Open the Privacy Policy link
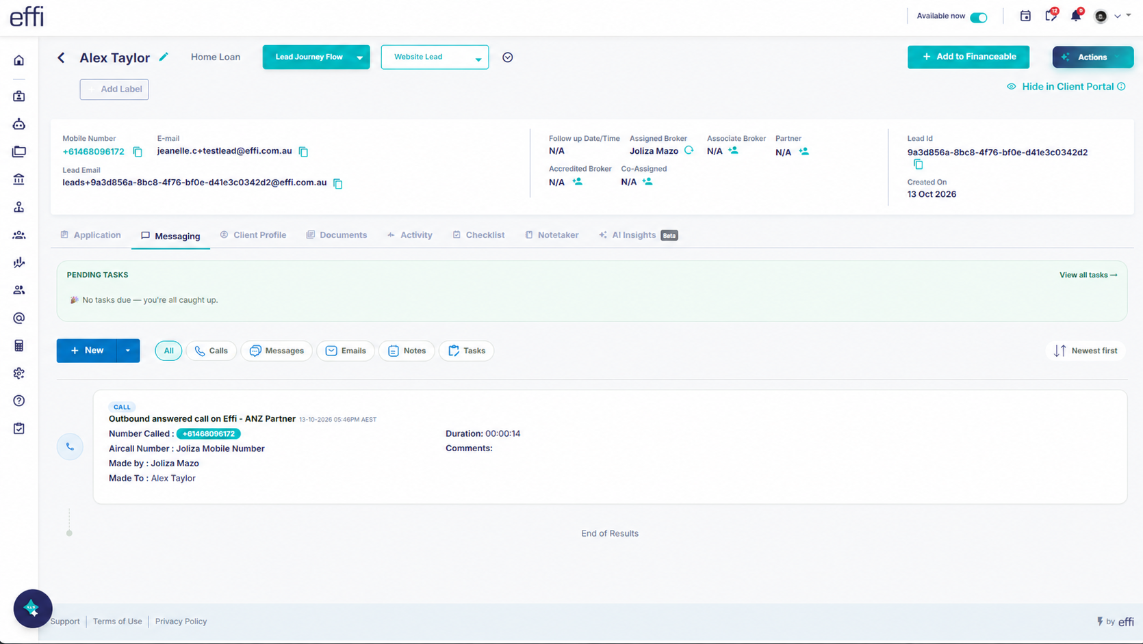 [181, 621]
